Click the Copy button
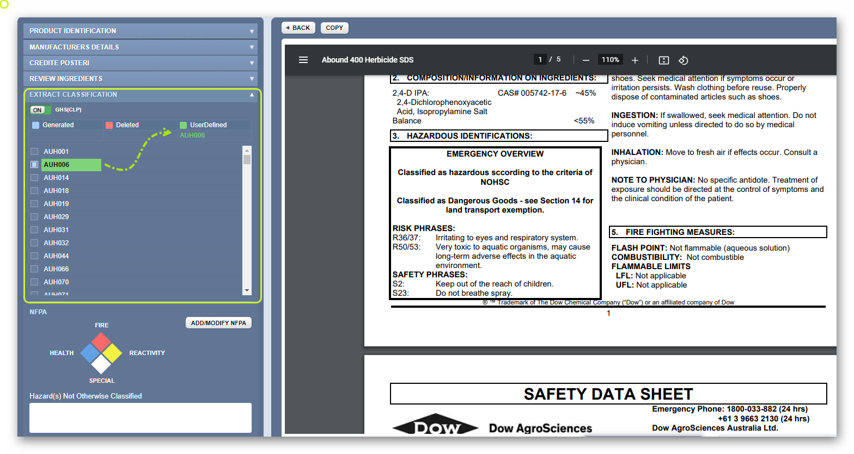The image size is (854, 454). tap(334, 28)
